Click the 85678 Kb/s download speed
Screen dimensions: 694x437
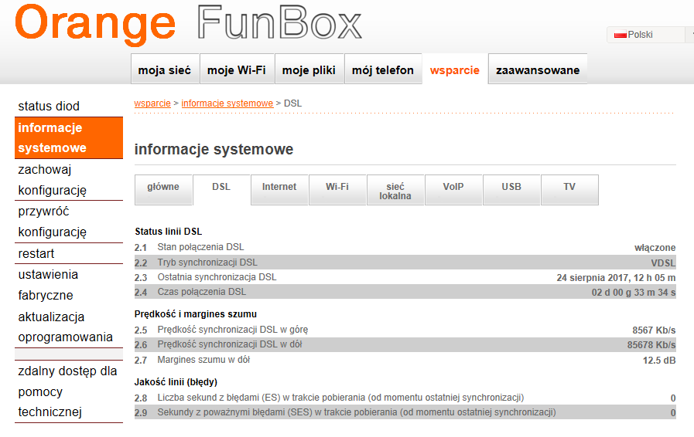tap(651, 344)
